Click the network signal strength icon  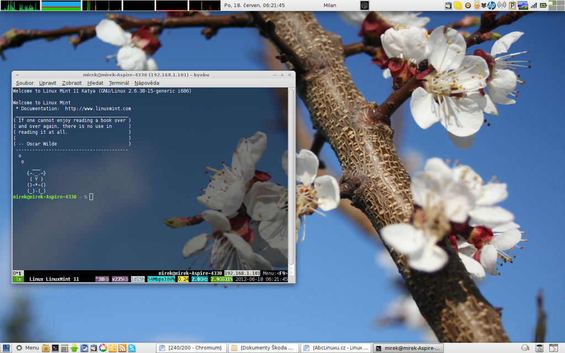tap(534, 6)
